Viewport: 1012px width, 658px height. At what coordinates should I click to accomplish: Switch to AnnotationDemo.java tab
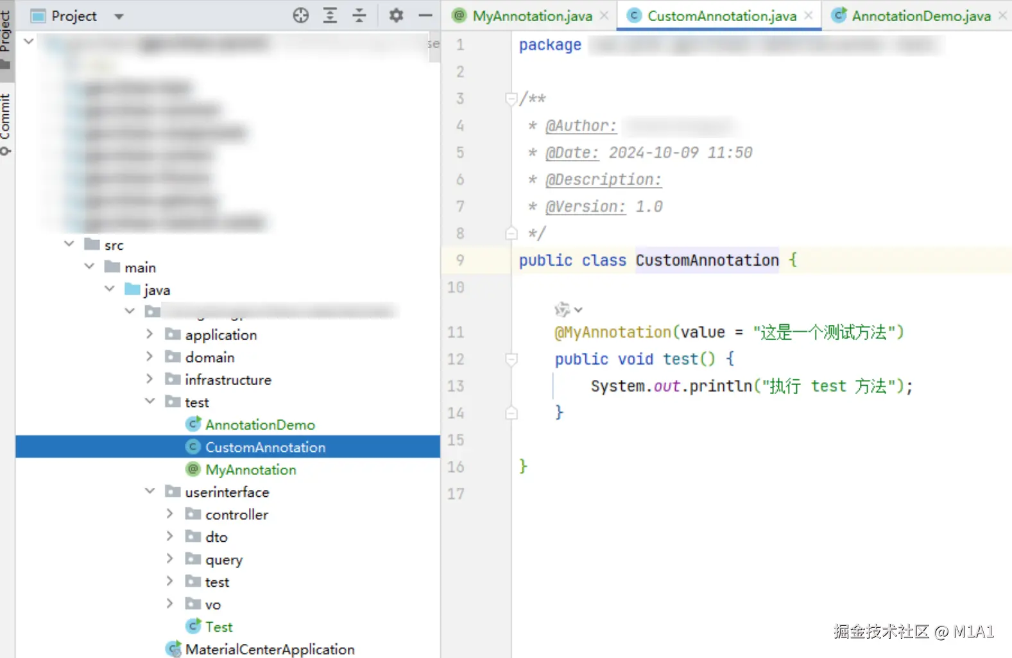(921, 16)
